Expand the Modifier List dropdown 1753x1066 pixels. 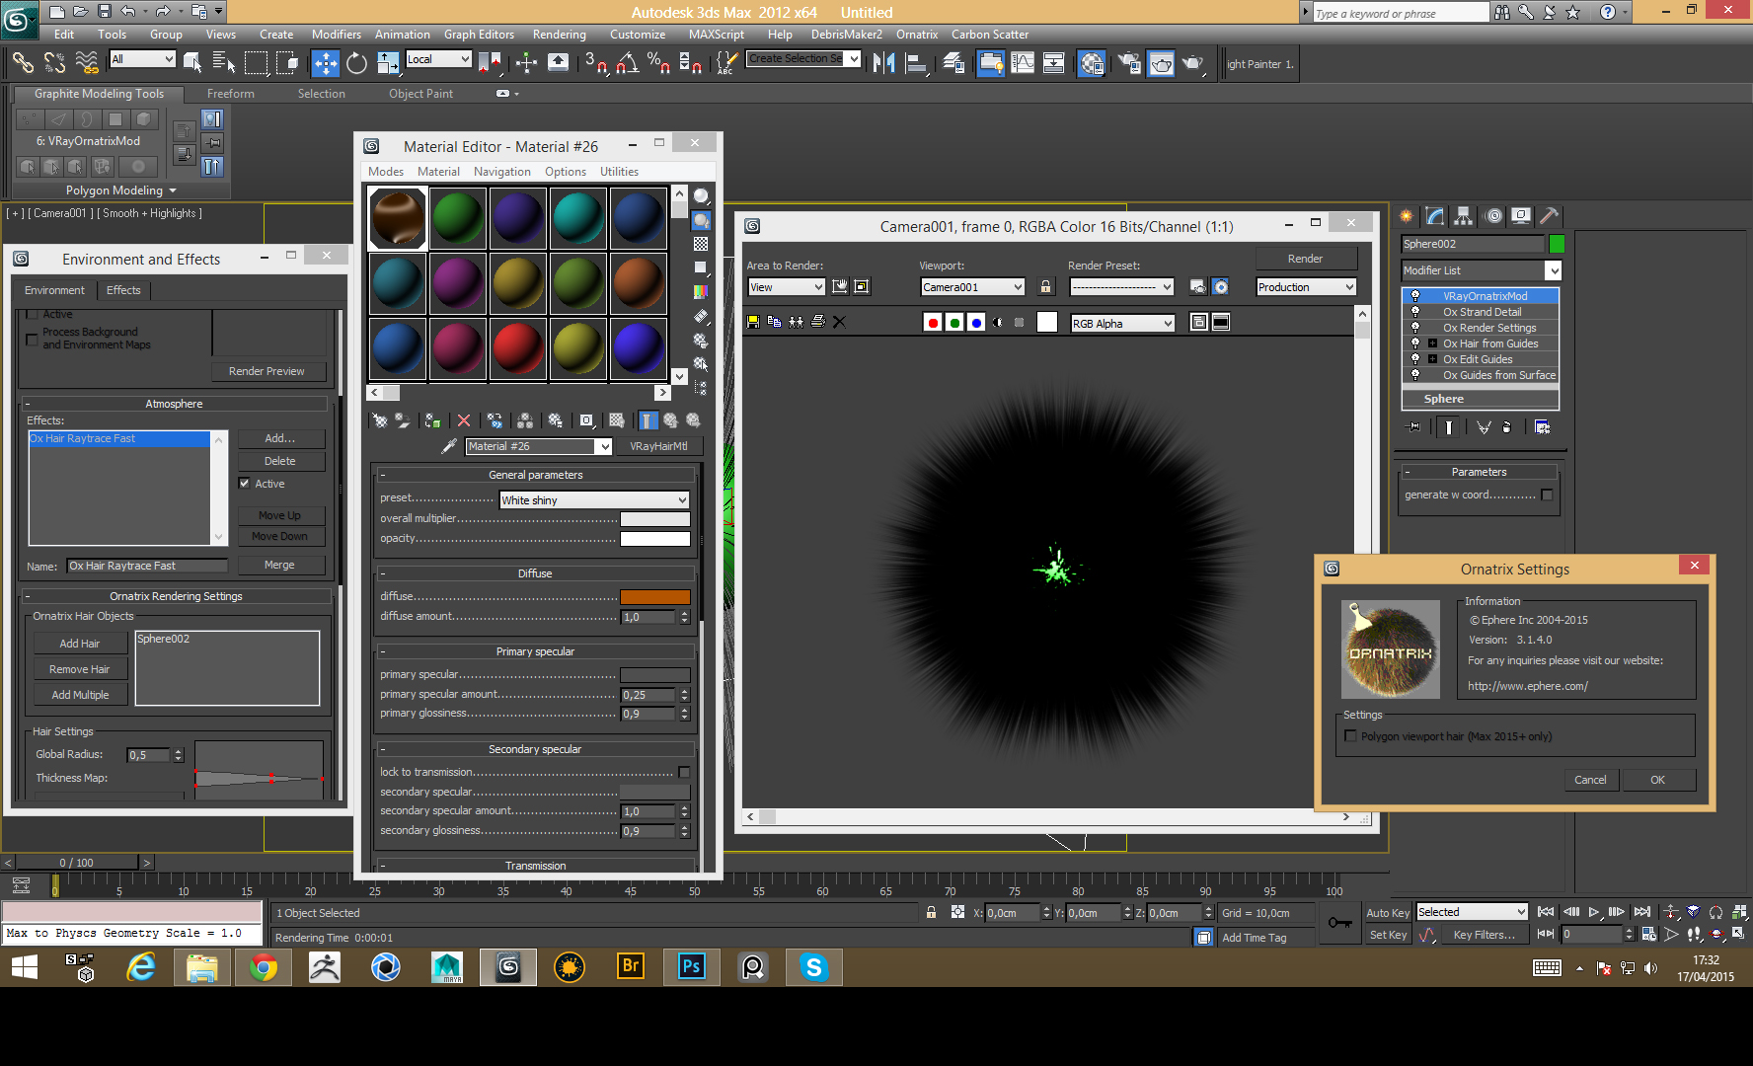click(x=1553, y=270)
